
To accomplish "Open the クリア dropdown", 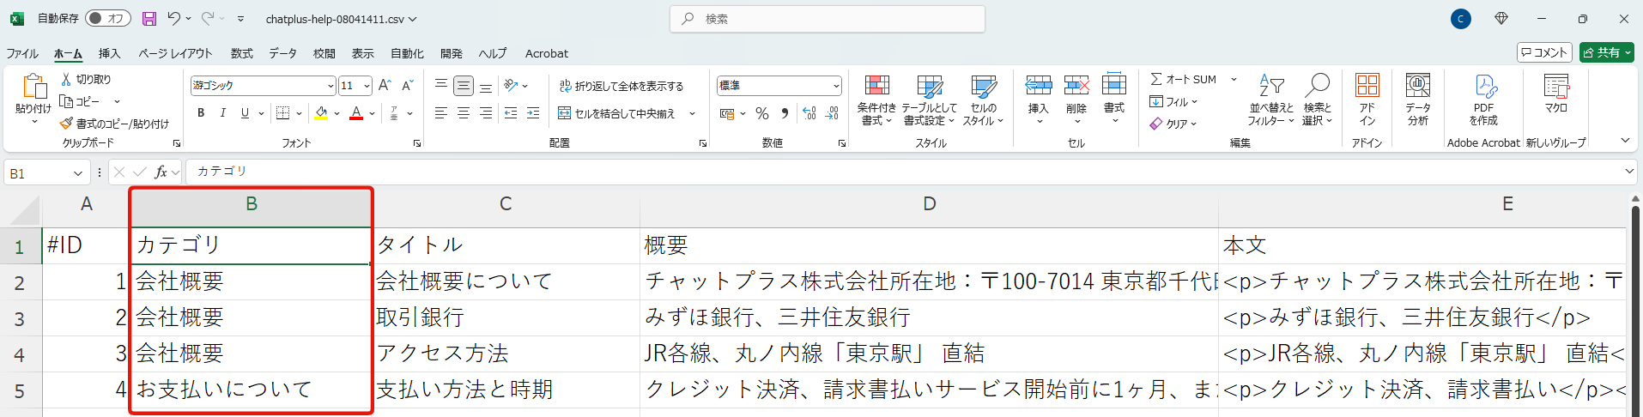I will 1173,124.
